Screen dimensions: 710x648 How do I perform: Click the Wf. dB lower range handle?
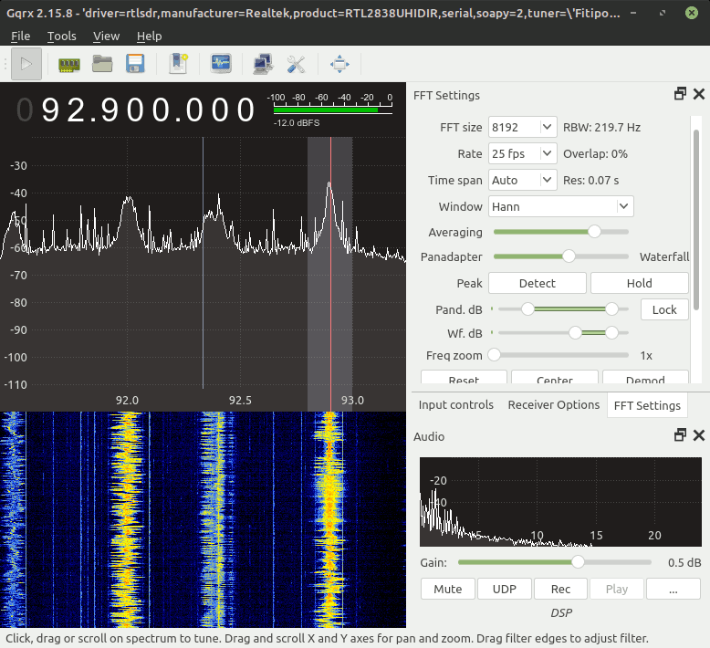coord(575,333)
